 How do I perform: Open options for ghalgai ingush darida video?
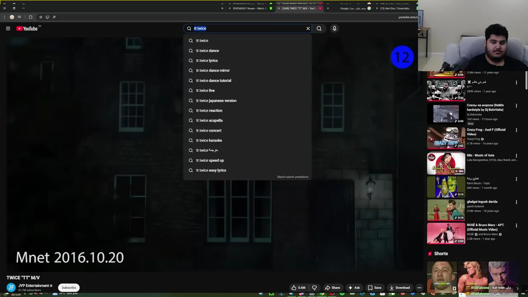pos(516,202)
